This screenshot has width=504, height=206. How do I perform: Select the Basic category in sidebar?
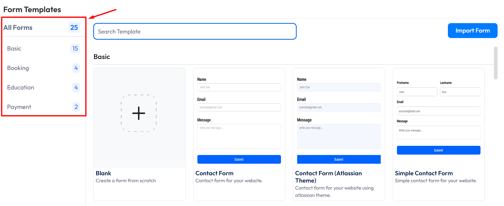pyautogui.click(x=14, y=49)
